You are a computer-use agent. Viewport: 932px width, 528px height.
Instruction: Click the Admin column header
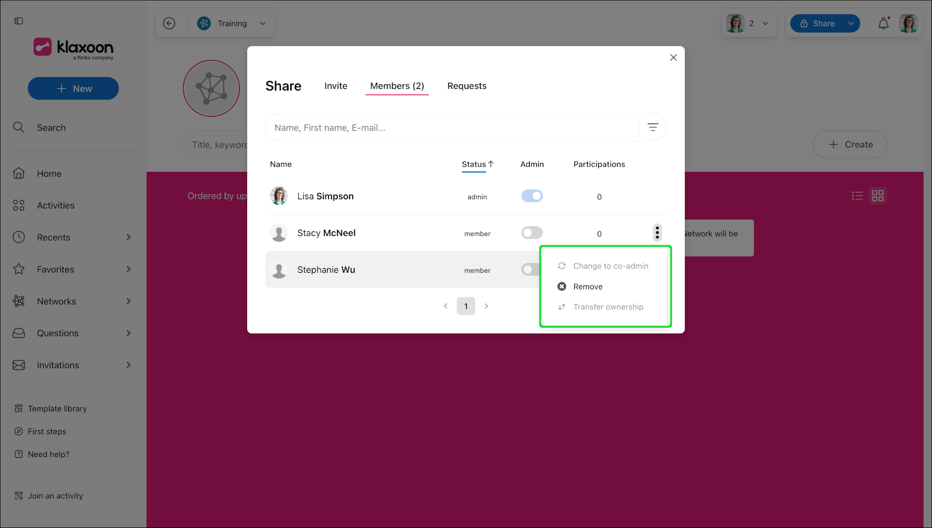coord(532,164)
